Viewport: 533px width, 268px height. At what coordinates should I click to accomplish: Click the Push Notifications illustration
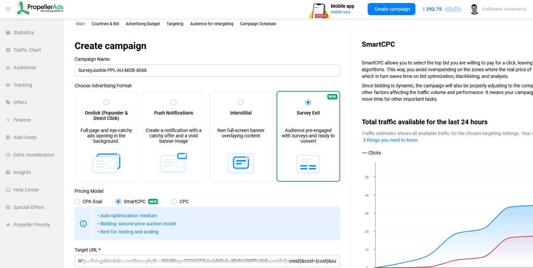pos(174,163)
